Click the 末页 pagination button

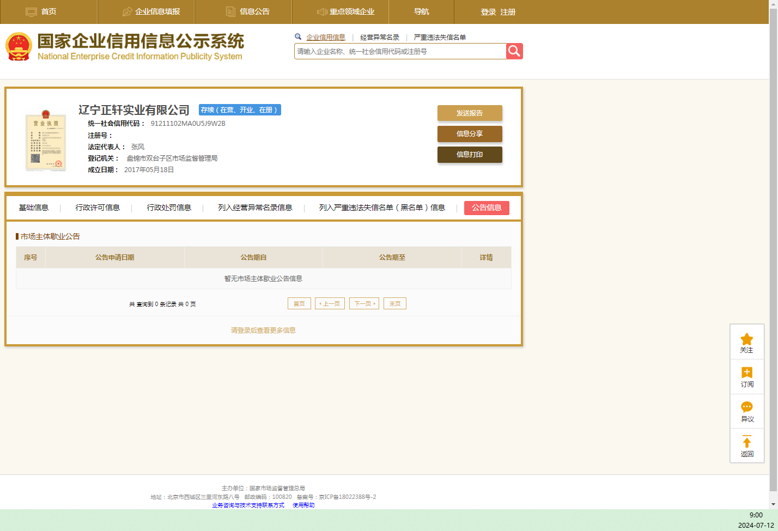point(395,303)
